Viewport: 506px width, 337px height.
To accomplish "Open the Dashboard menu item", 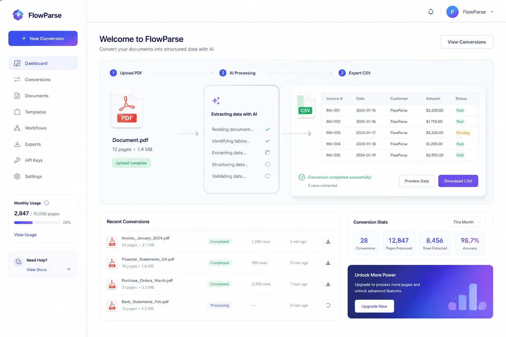I will (x=43, y=63).
